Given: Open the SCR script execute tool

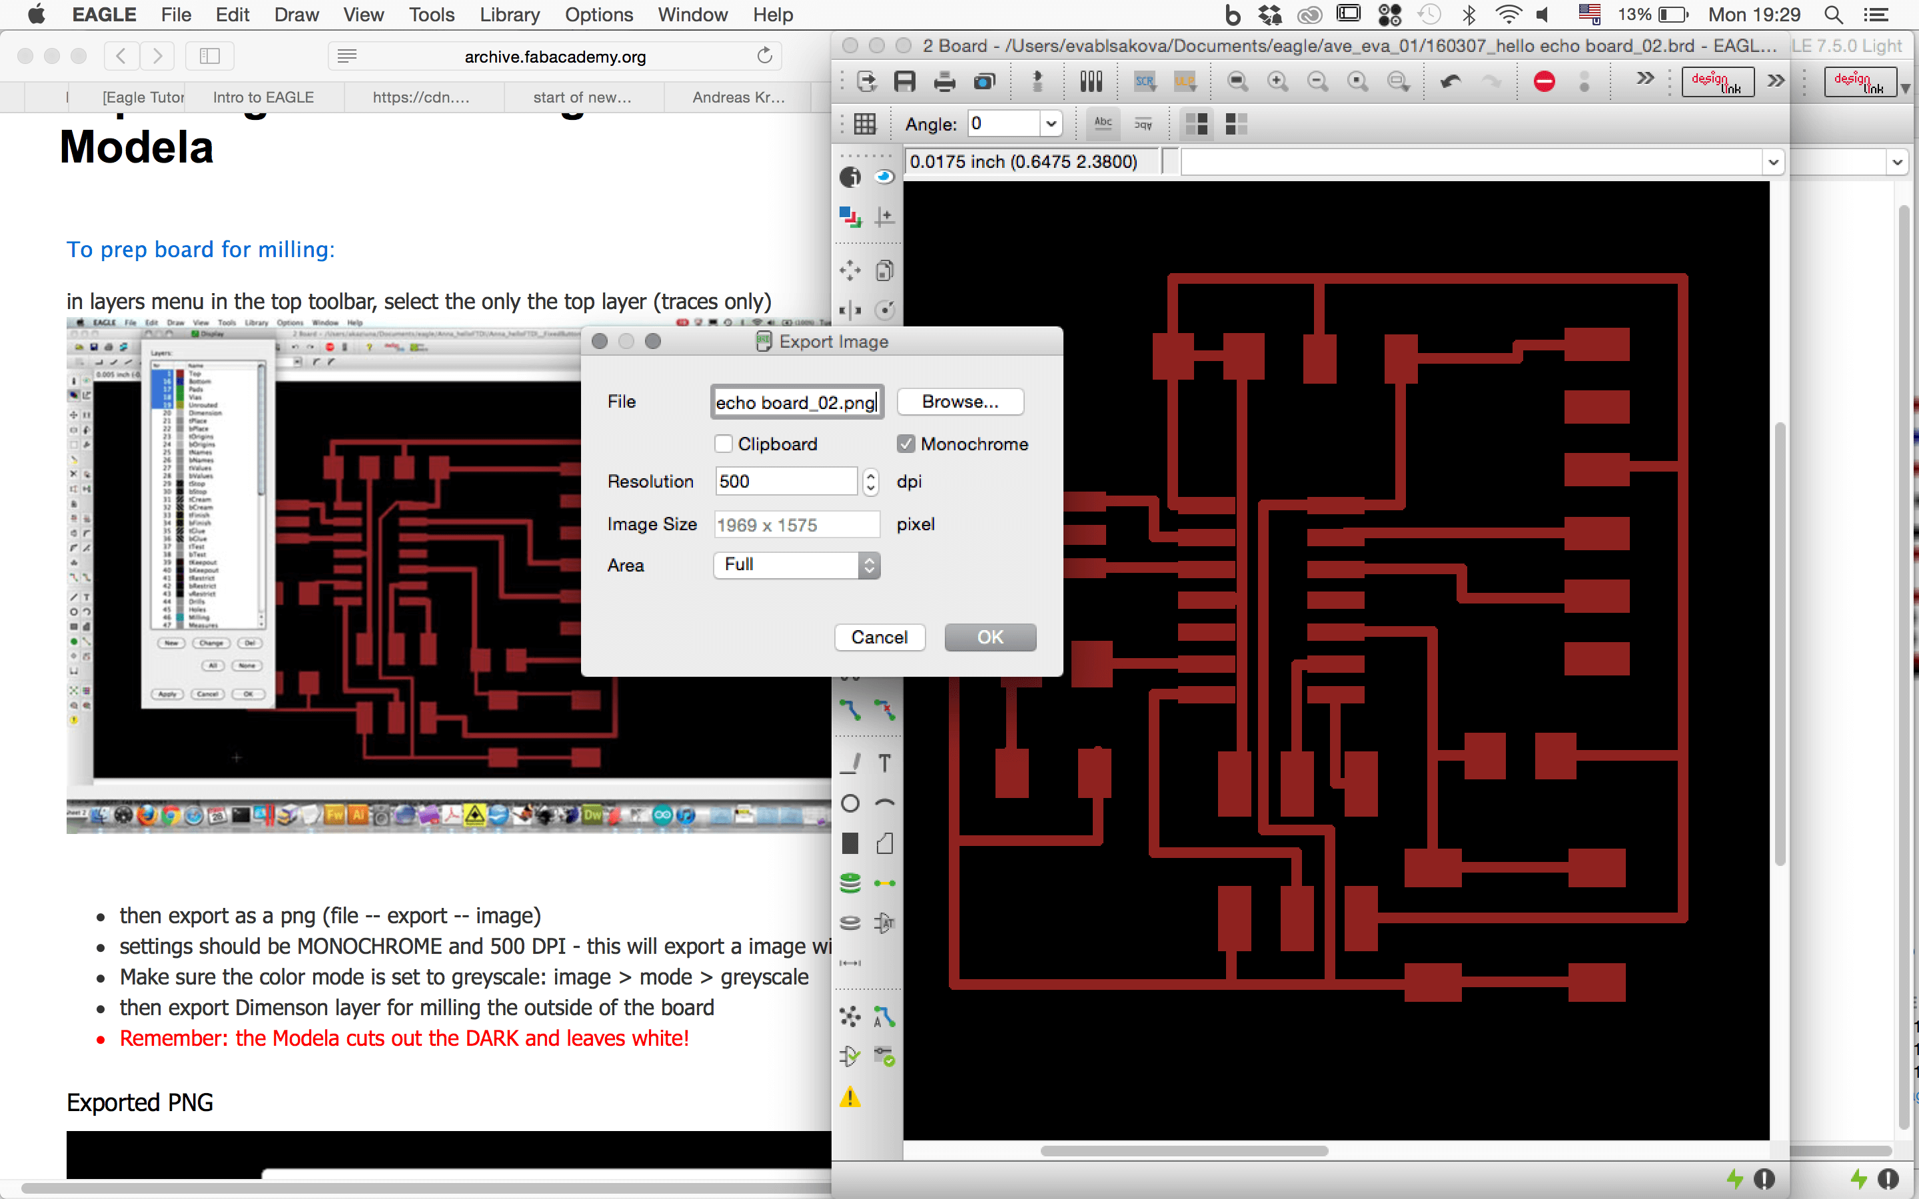Looking at the screenshot, I should click(1145, 82).
